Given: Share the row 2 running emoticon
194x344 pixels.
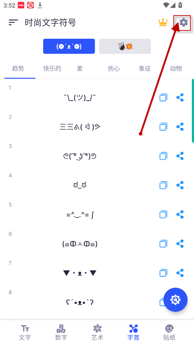Looking at the screenshot, I should [180, 127].
